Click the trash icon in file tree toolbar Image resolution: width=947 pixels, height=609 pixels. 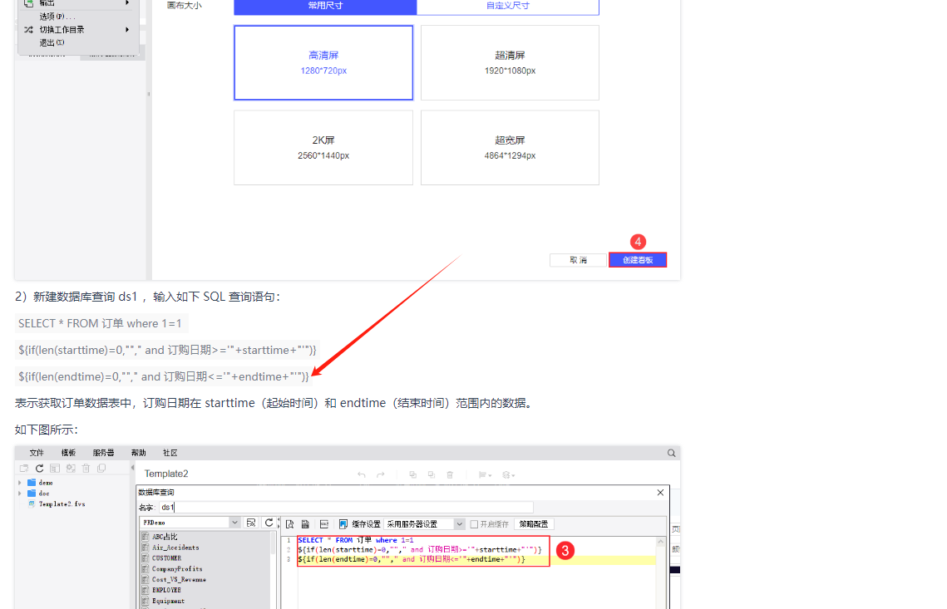pyautogui.click(x=86, y=469)
